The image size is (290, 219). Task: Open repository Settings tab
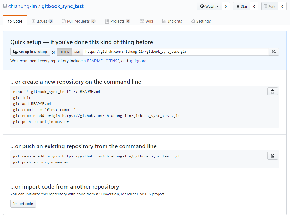click(201, 21)
